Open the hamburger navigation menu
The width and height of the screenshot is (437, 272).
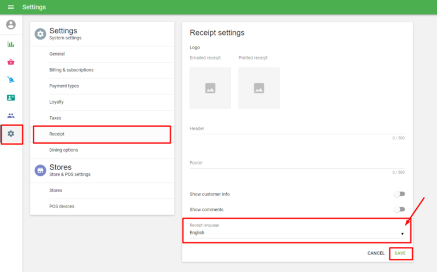[x=11, y=7]
